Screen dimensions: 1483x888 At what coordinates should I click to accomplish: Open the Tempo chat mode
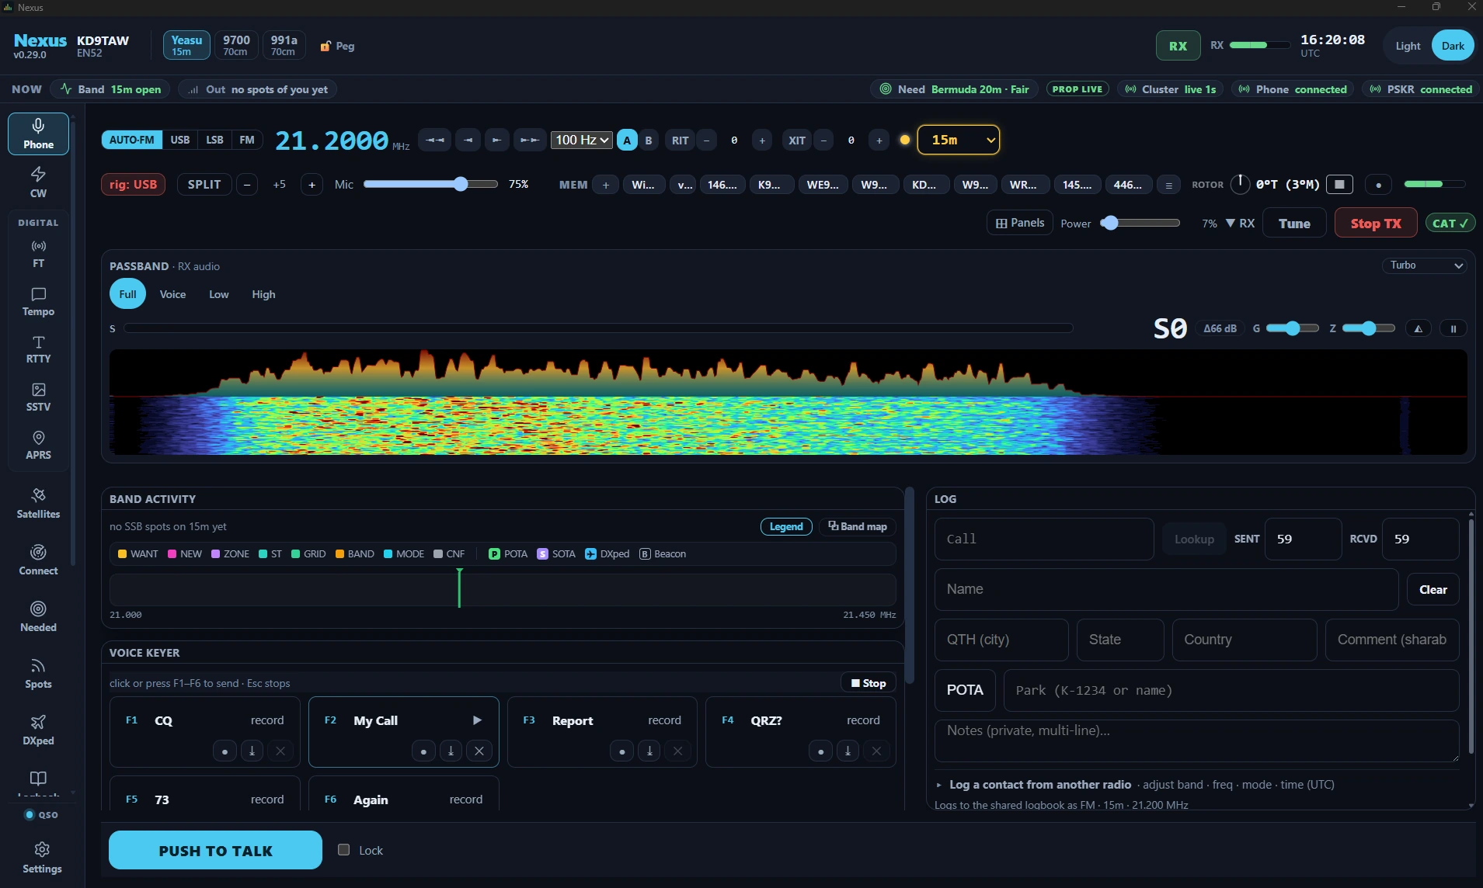[x=38, y=302]
